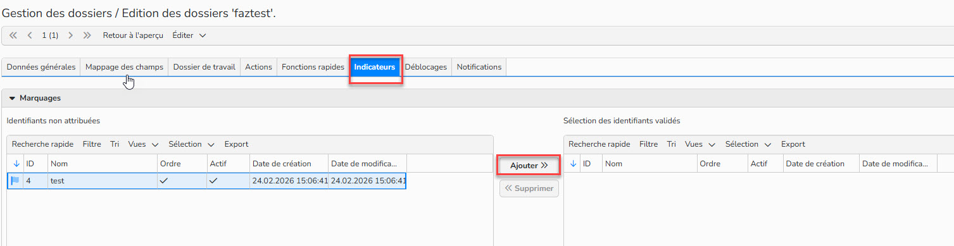Click Actif checkmark in test row
Viewport: 954px width, 246px height.
[x=213, y=181]
